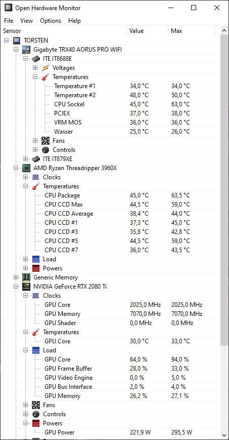The height and width of the screenshot is (440, 229).
Task: Click the TORSTEN computer icon
Action: tap(17, 41)
